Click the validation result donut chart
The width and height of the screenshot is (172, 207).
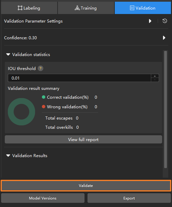tap(21, 112)
